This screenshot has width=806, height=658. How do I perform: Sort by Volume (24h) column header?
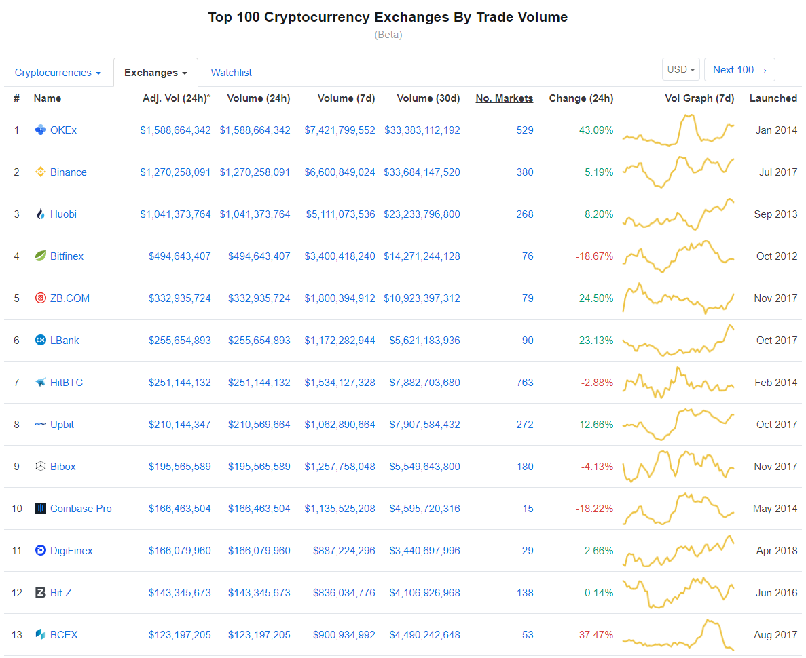coord(259,98)
